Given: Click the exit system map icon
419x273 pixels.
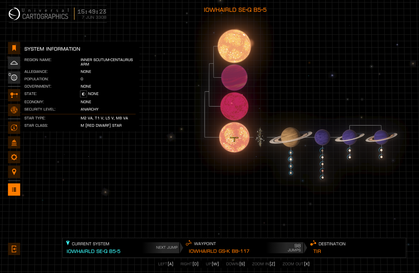Looking at the screenshot, I should (x=14, y=249).
